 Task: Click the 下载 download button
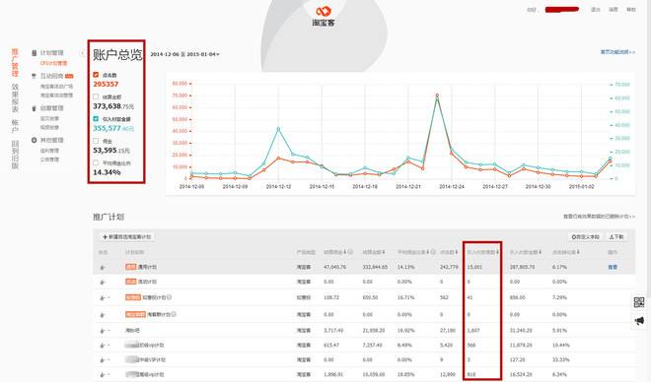coord(616,237)
